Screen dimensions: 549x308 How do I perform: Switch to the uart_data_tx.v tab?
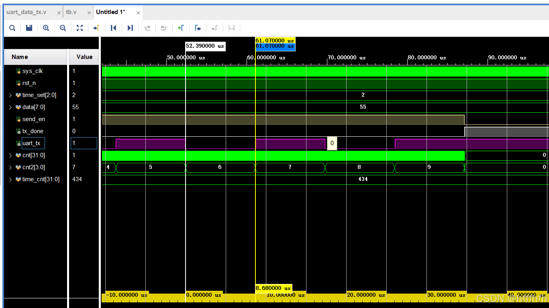[27, 12]
